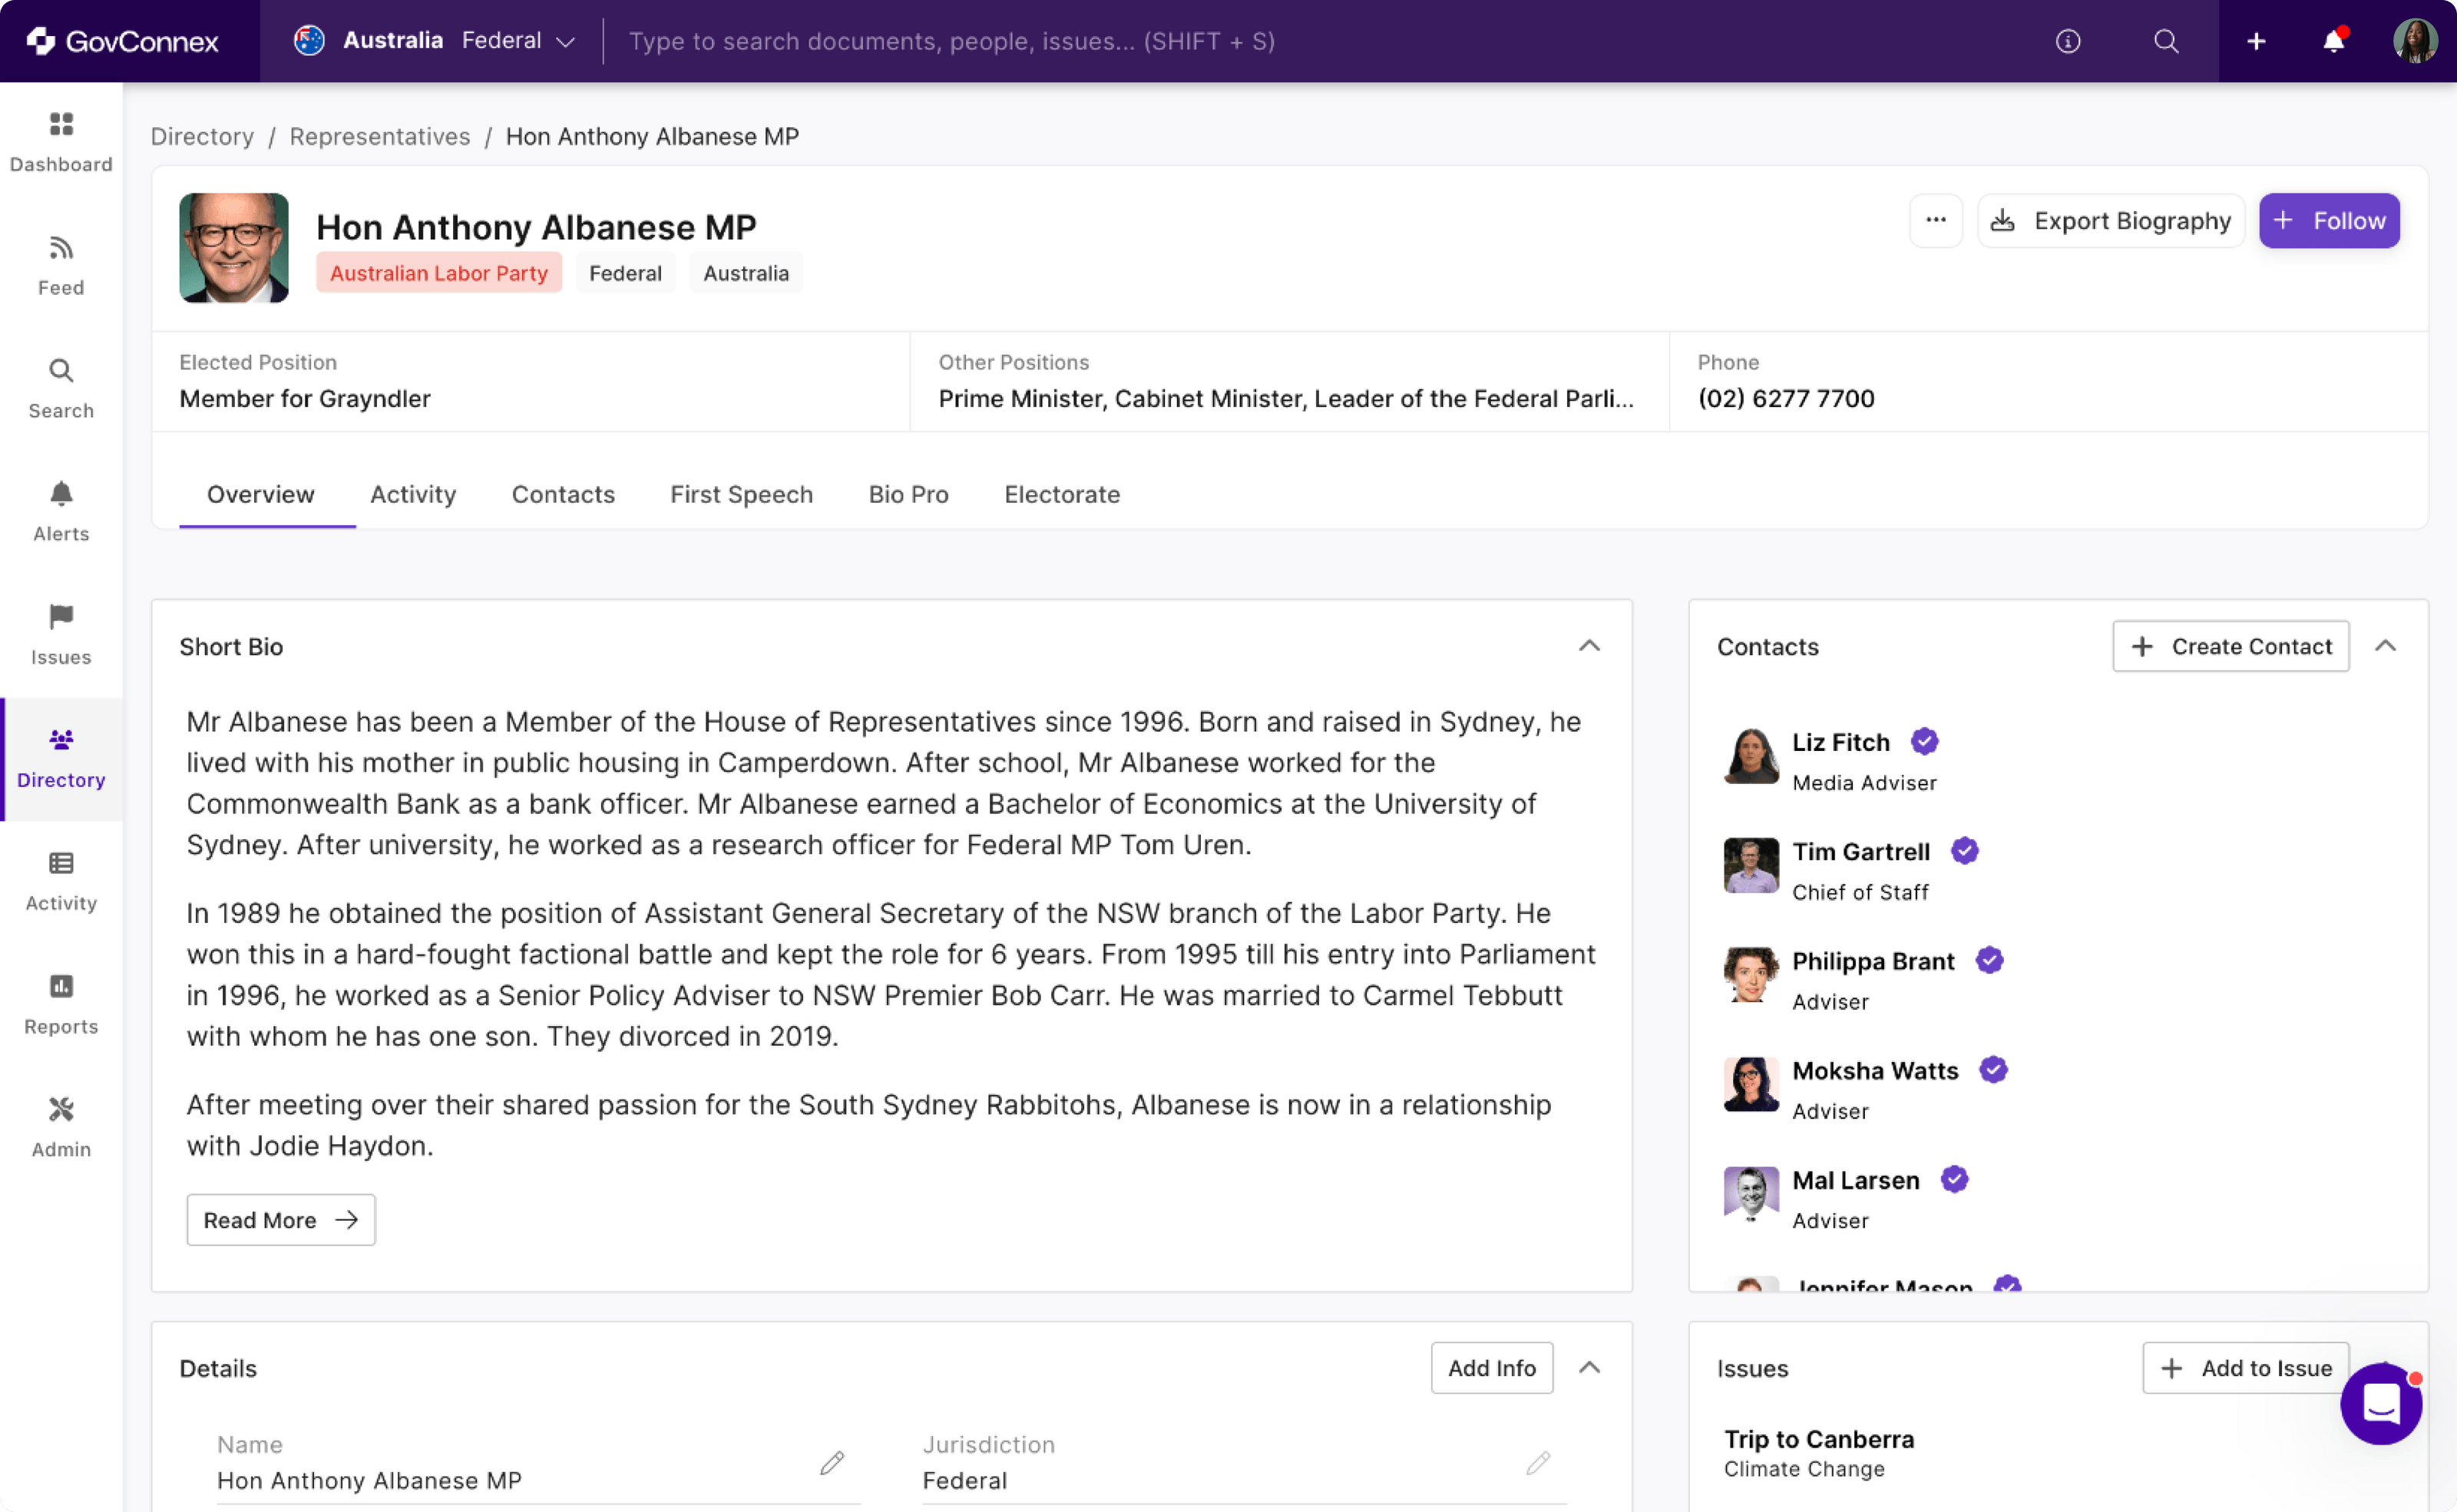Click Export Biography button
Image resolution: width=2457 pixels, height=1512 pixels.
pos(2110,220)
